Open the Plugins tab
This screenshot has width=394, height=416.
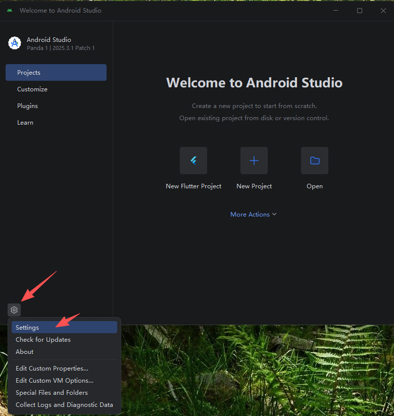tap(56, 106)
